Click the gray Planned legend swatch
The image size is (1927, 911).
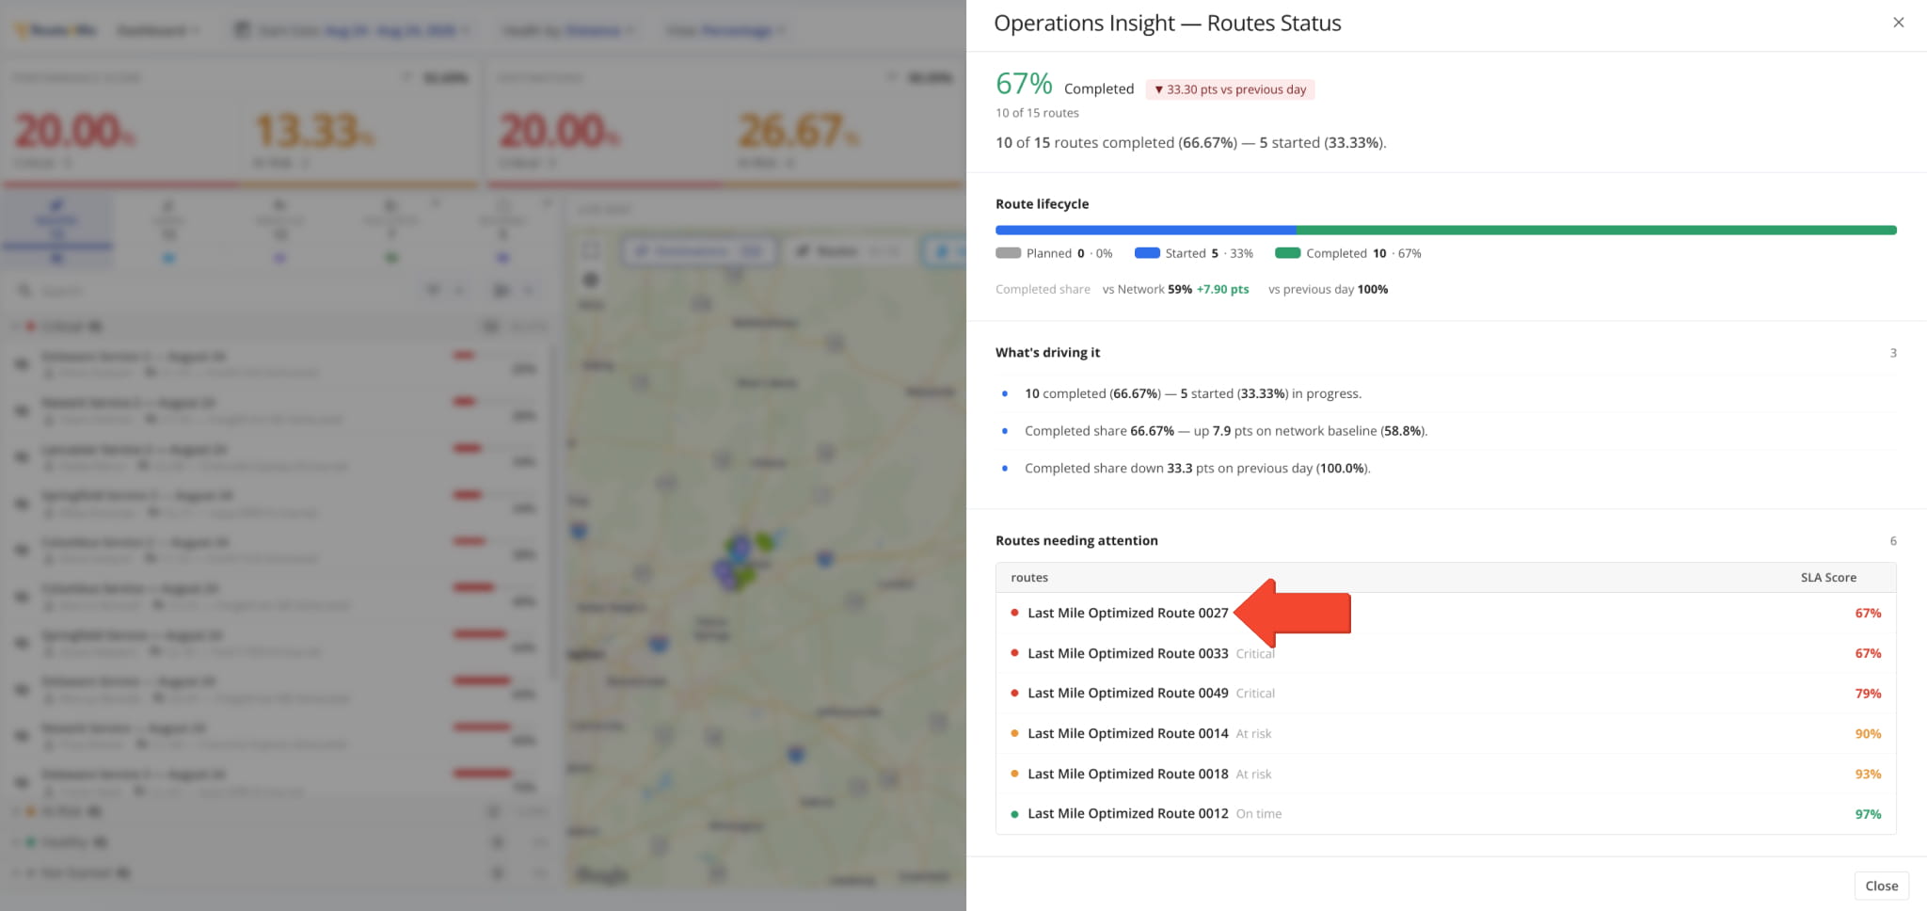pyautogui.click(x=1008, y=253)
